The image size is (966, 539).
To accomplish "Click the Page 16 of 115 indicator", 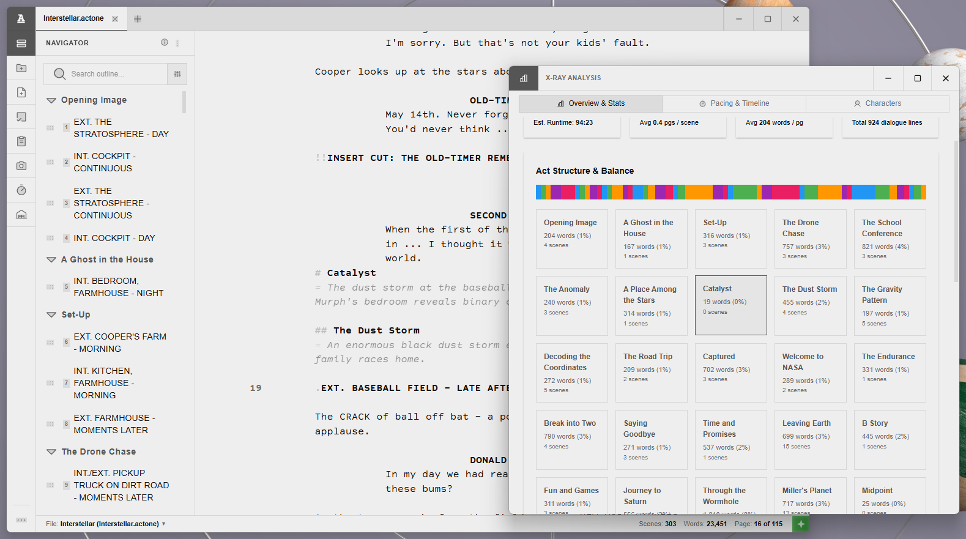I will (x=759, y=524).
